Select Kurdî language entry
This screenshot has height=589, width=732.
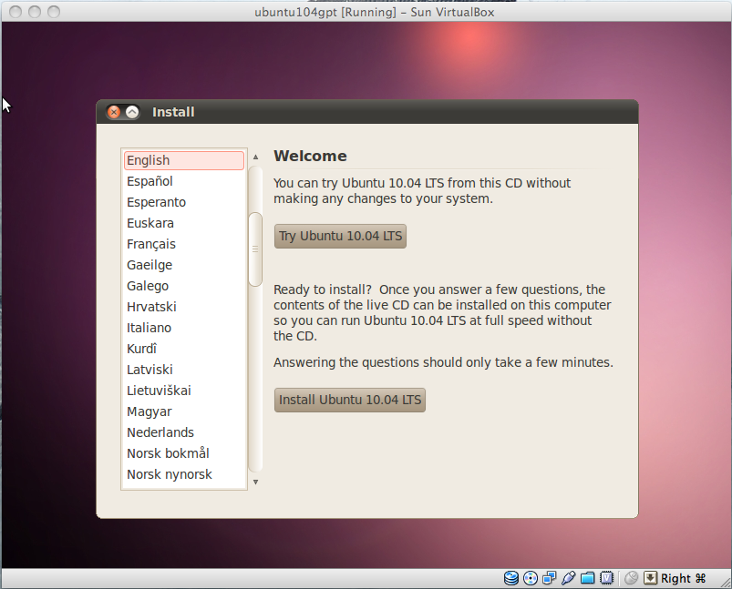pos(184,349)
